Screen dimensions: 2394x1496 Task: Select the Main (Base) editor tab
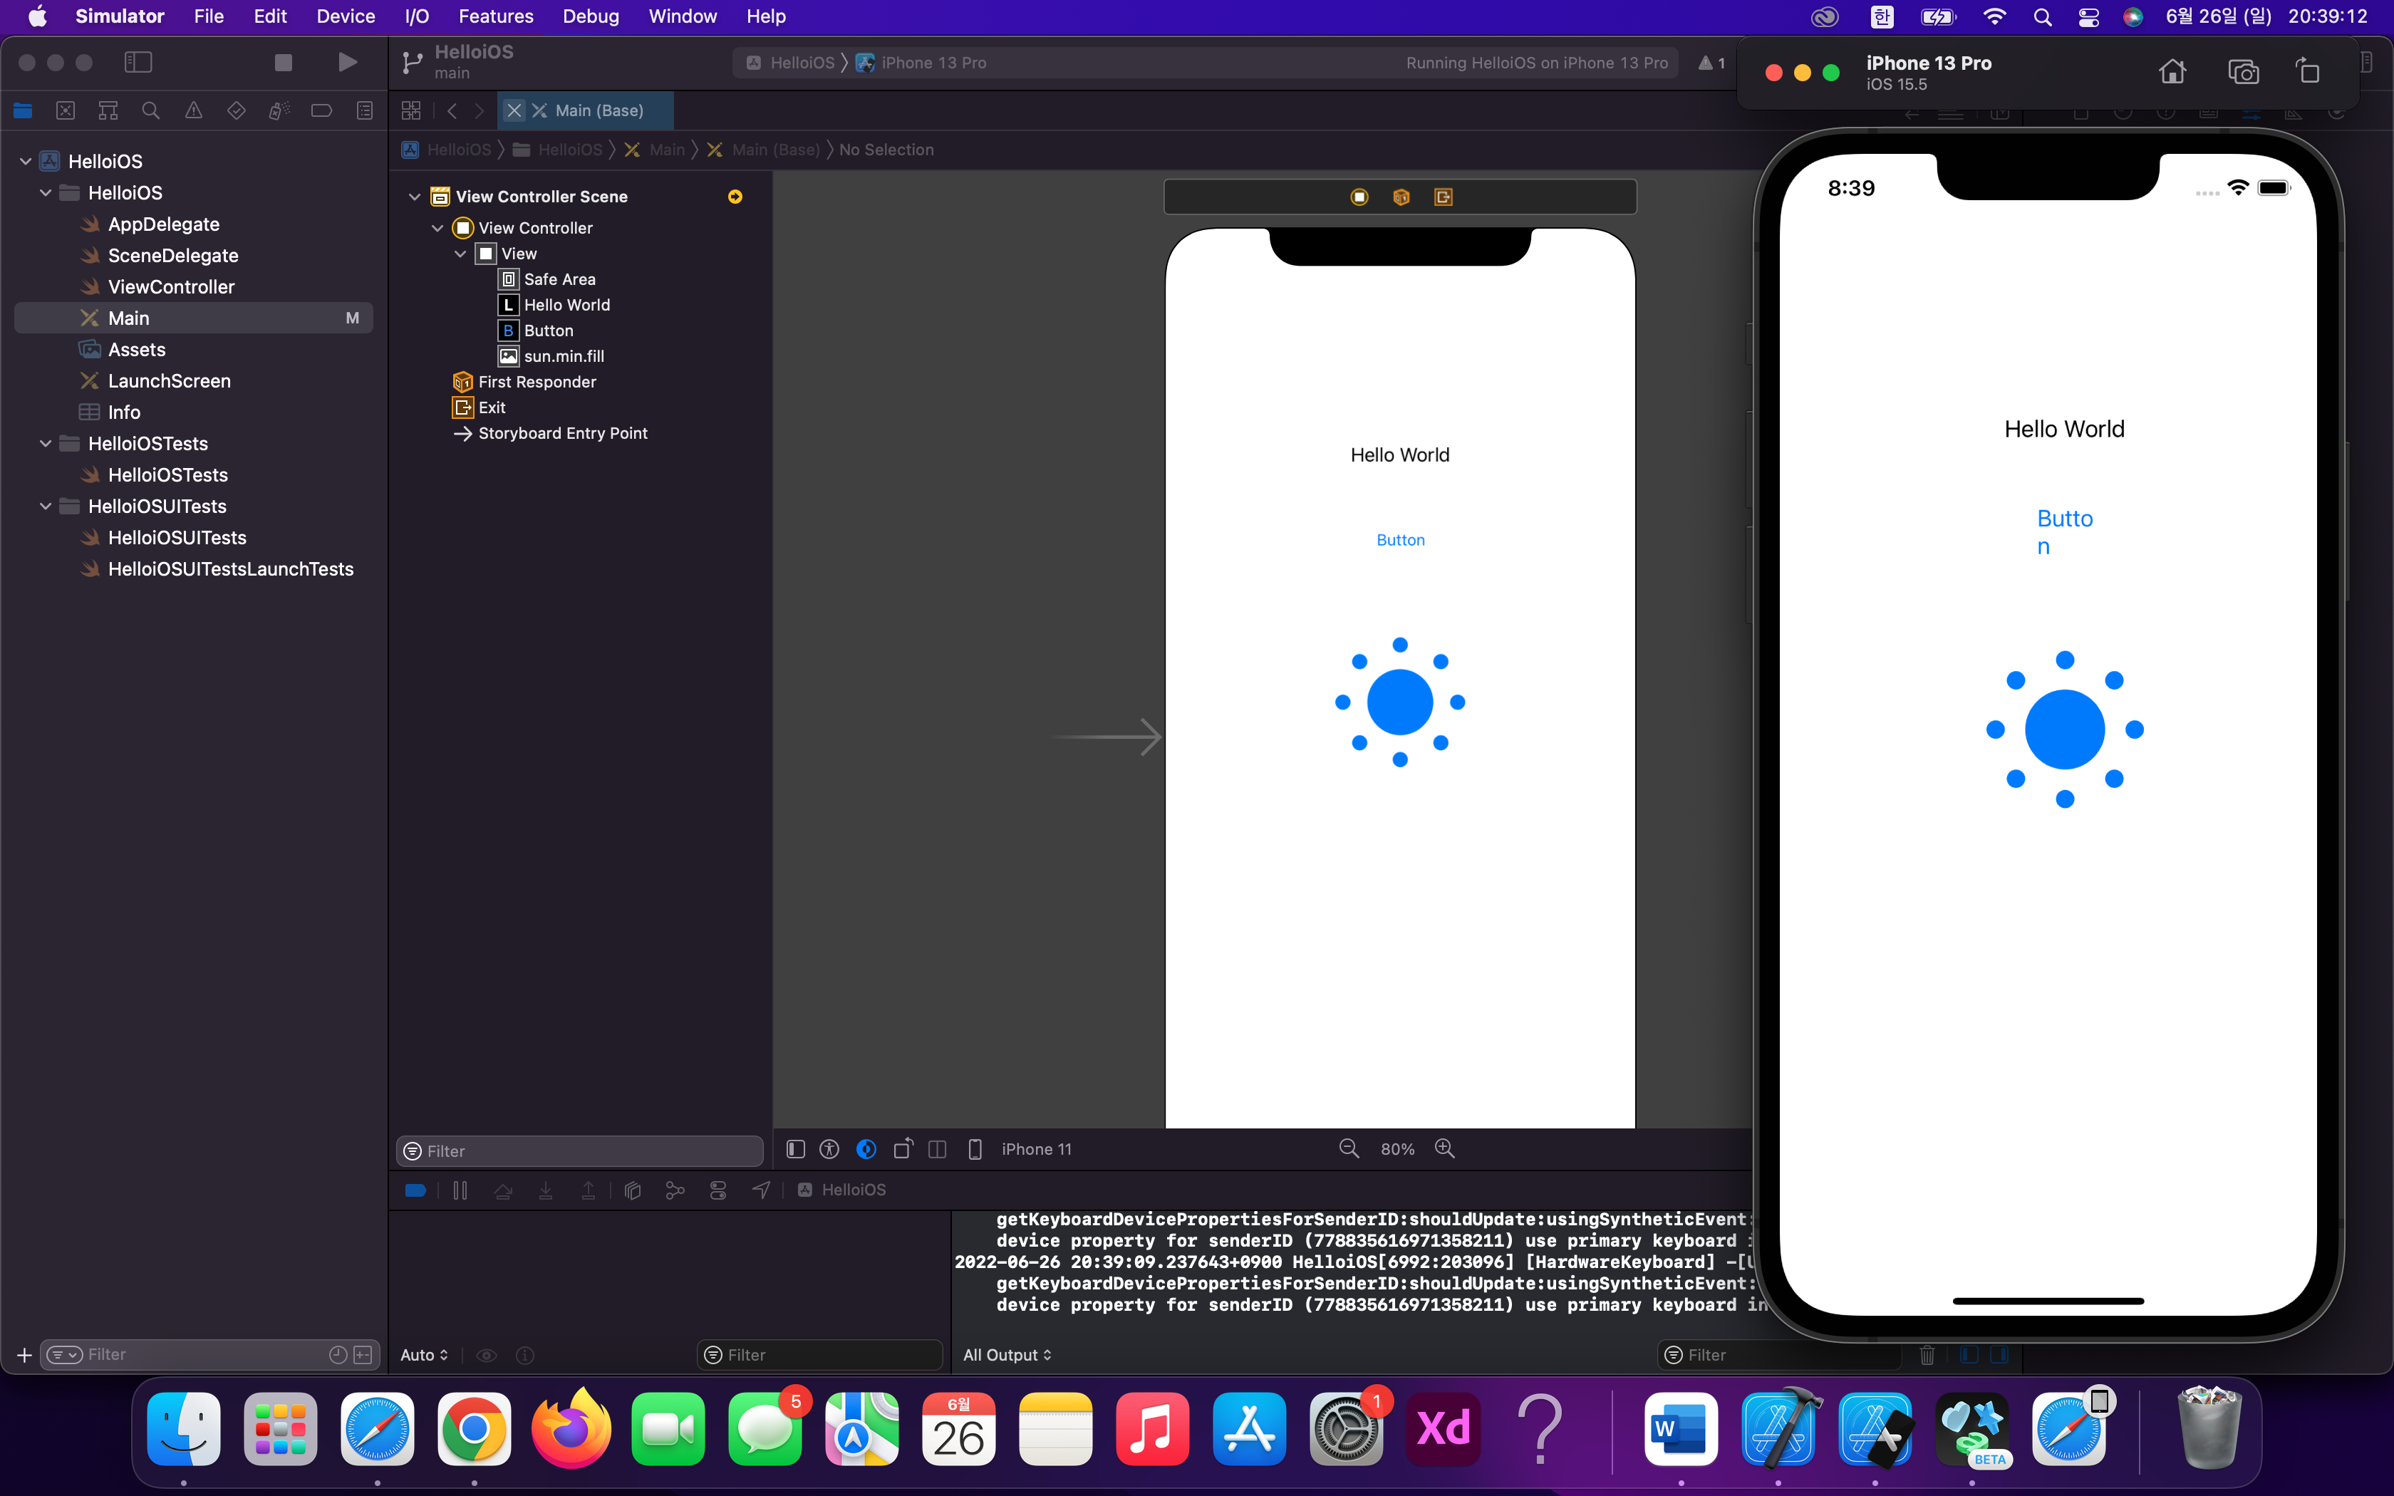[x=598, y=111]
